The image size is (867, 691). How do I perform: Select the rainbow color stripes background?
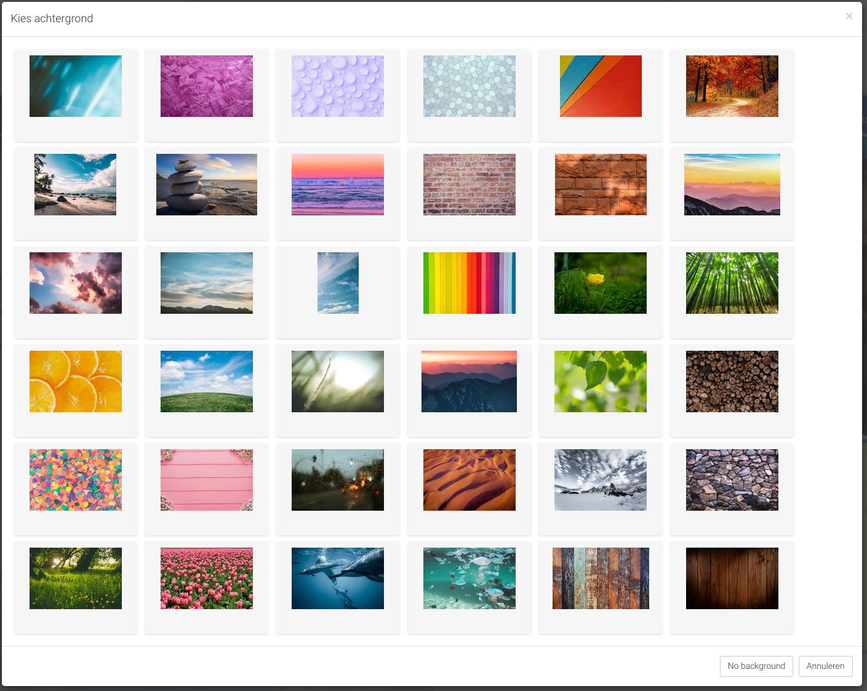[x=469, y=283]
